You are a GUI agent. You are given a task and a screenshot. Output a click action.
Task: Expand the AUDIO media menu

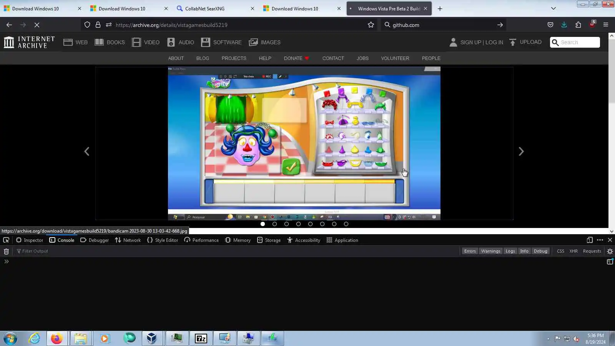point(181,42)
